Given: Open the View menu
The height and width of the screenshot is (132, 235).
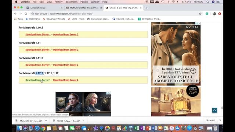Looking at the screenshot, I should [49, 2].
